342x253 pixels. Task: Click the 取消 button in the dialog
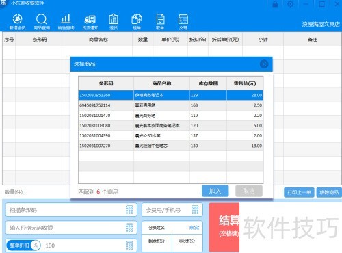pyautogui.click(x=249, y=191)
